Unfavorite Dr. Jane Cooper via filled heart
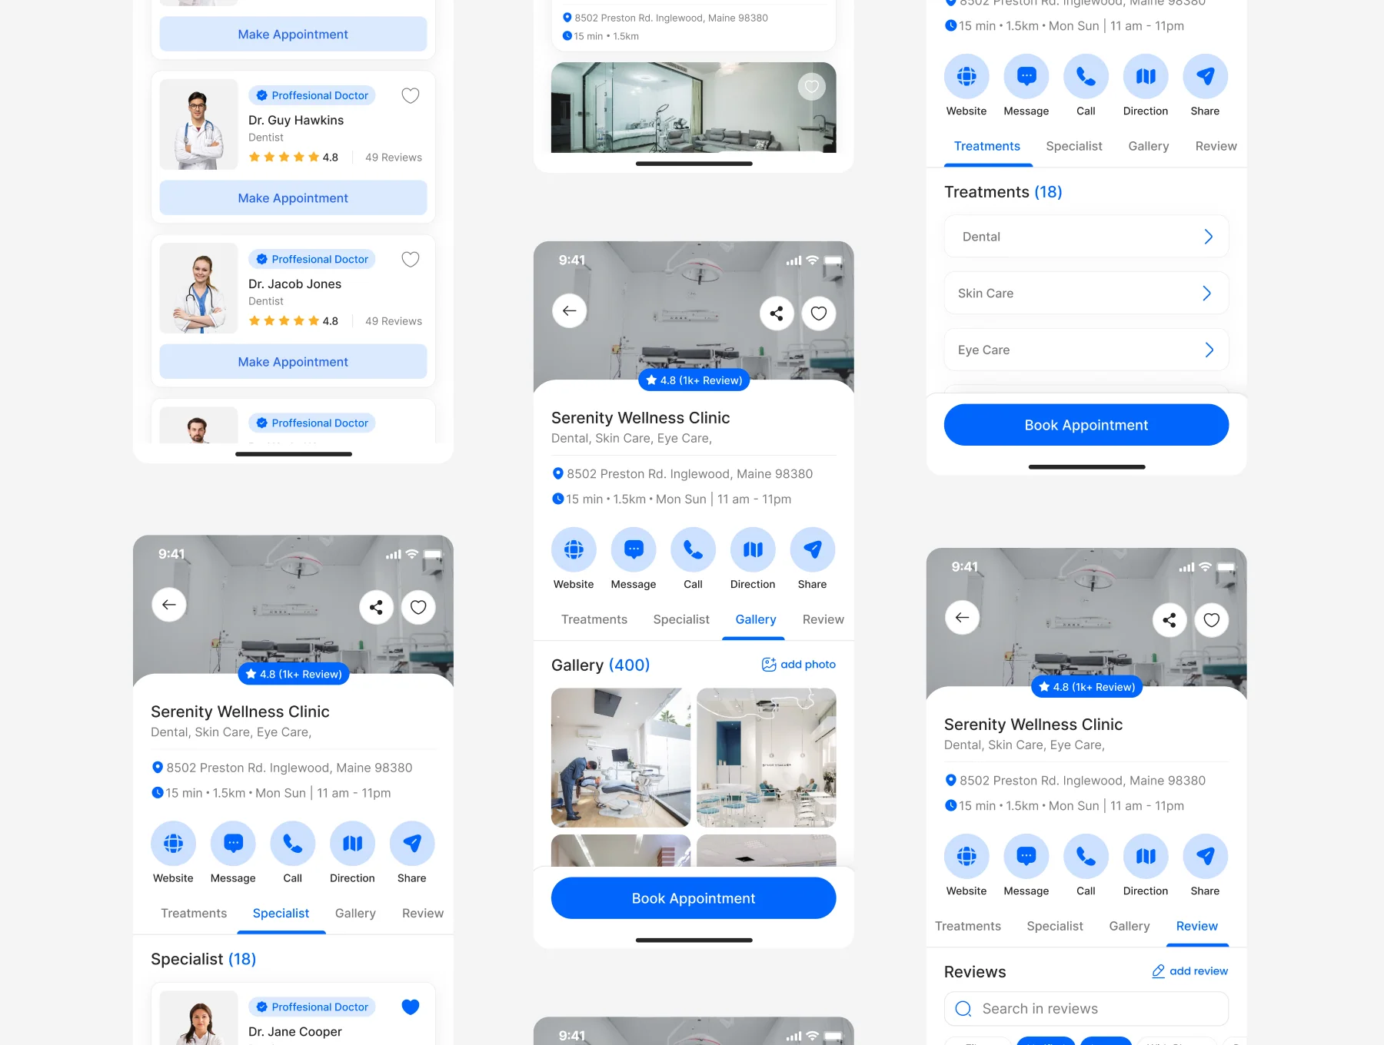Viewport: 1384px width, 1045px height. (411, 1007)
